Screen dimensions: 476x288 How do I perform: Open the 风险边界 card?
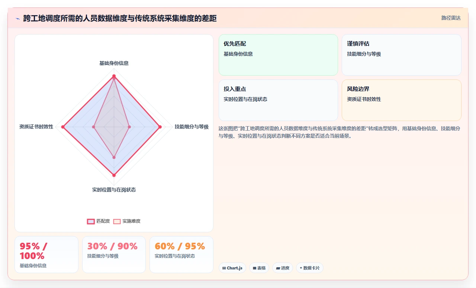pos(402,100)
